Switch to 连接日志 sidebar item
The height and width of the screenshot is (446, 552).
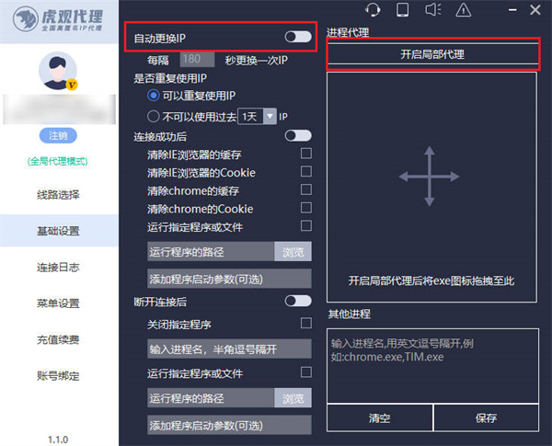click(x=59, y=268)
